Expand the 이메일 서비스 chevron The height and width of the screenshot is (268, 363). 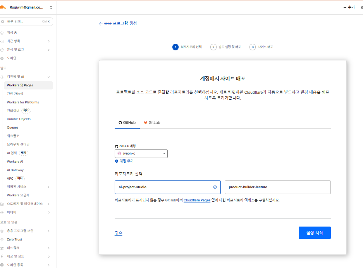pyautogui.click(x=48, y=187)
